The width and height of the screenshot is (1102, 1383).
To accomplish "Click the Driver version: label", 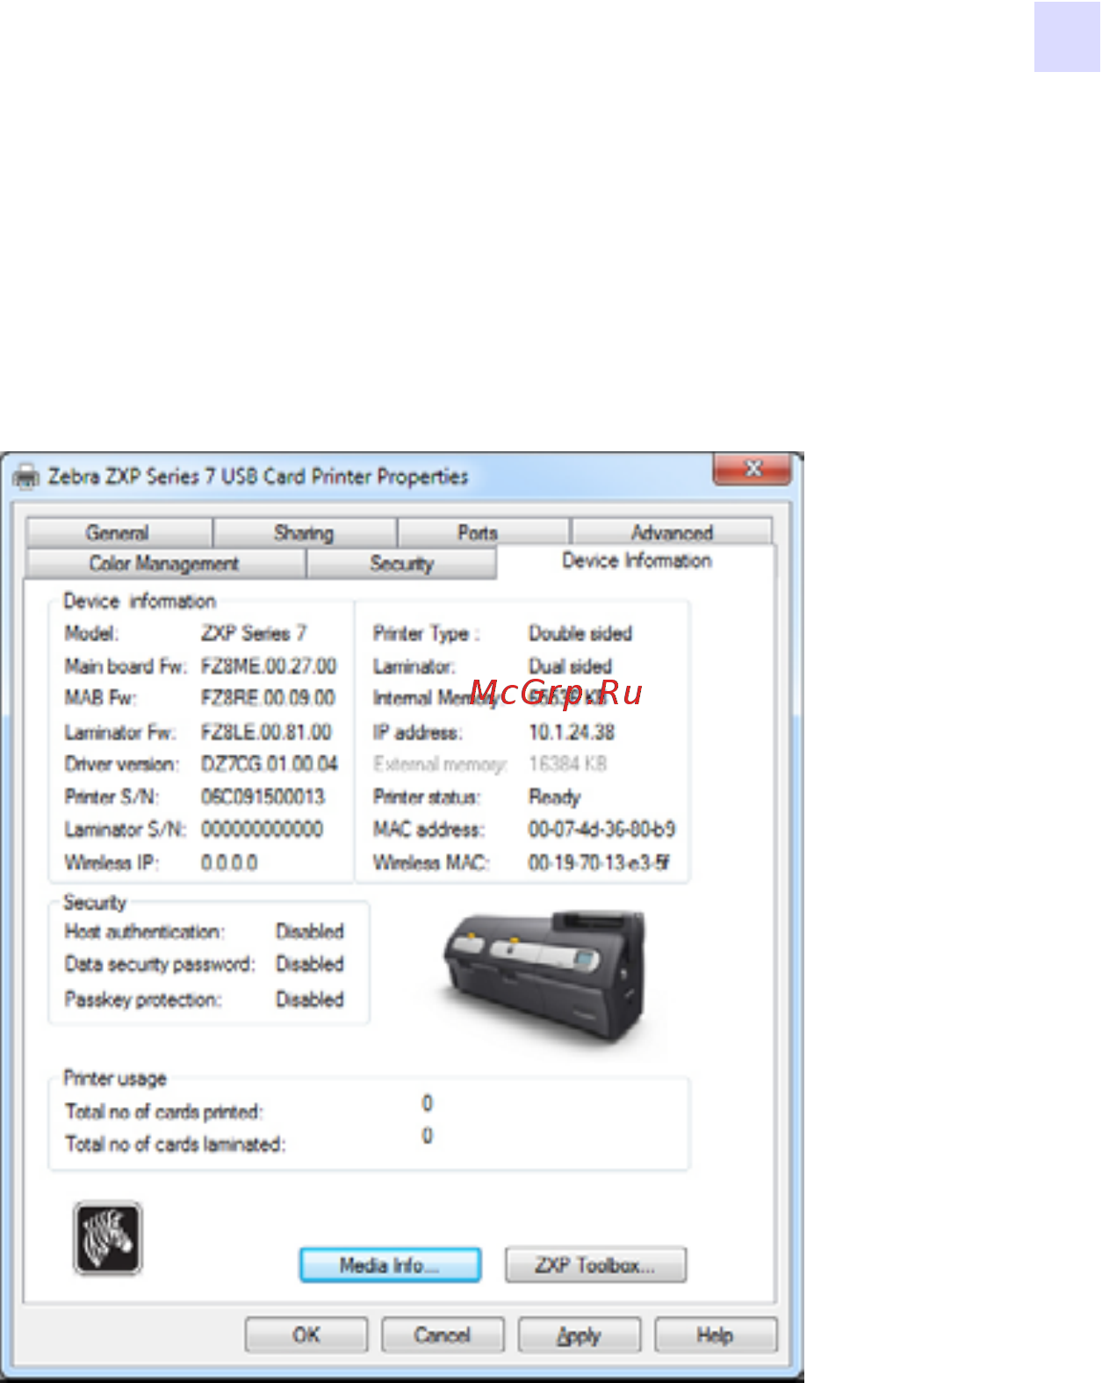I will pyautogui.click(x=122, y=763).
